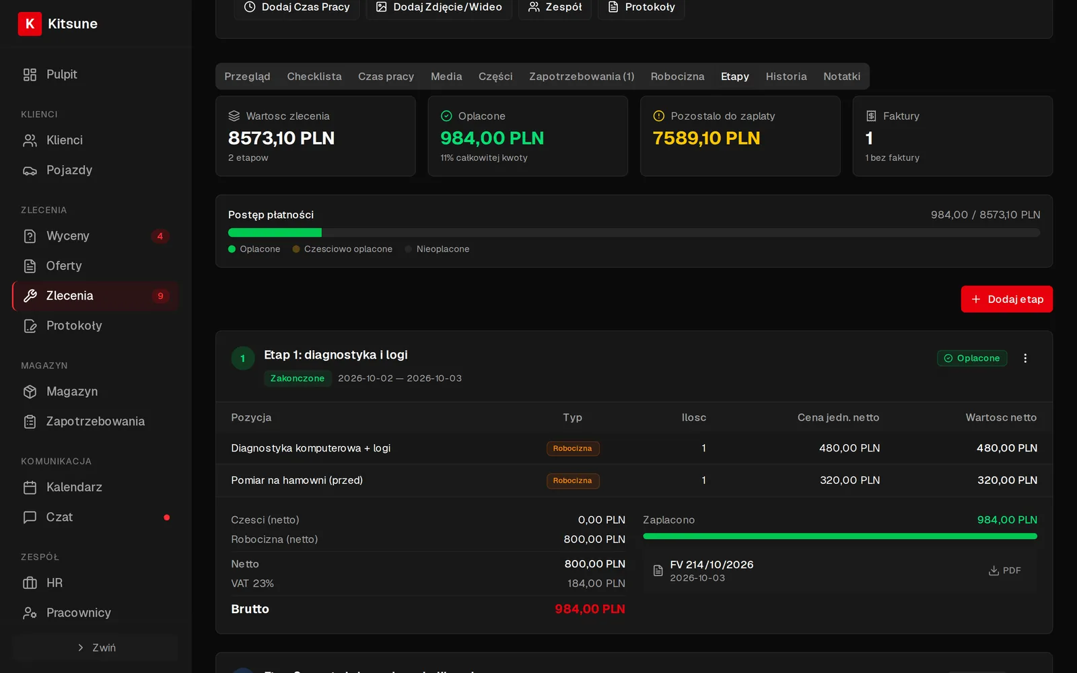Collapse the sidebar with Zwiń
The image size is (1077, 673).
tap(96, 647)
